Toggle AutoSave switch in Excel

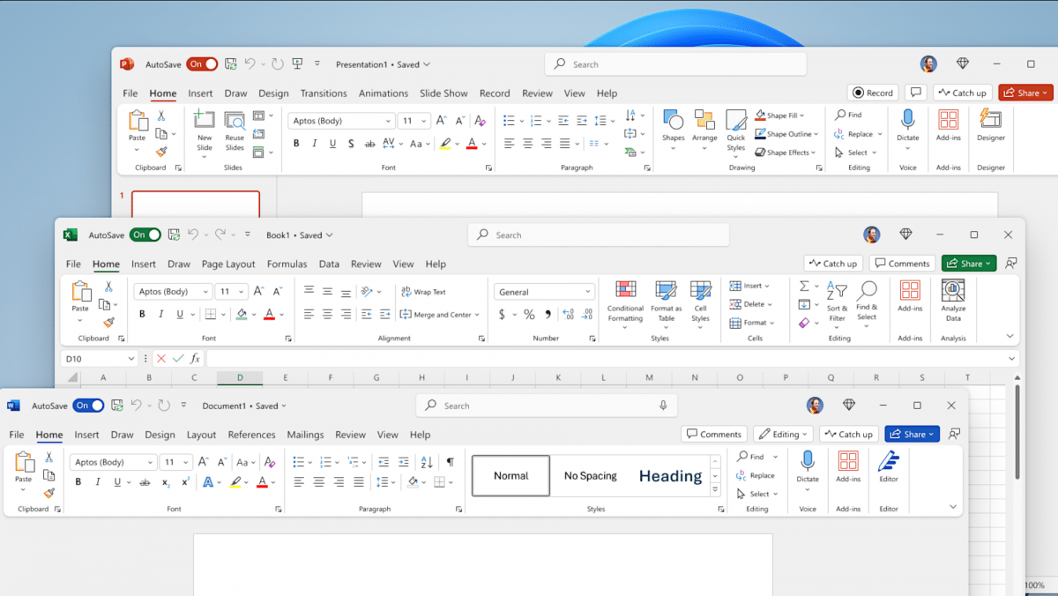(145, 235)
